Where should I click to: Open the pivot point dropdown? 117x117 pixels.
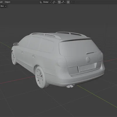click(54, 2)
